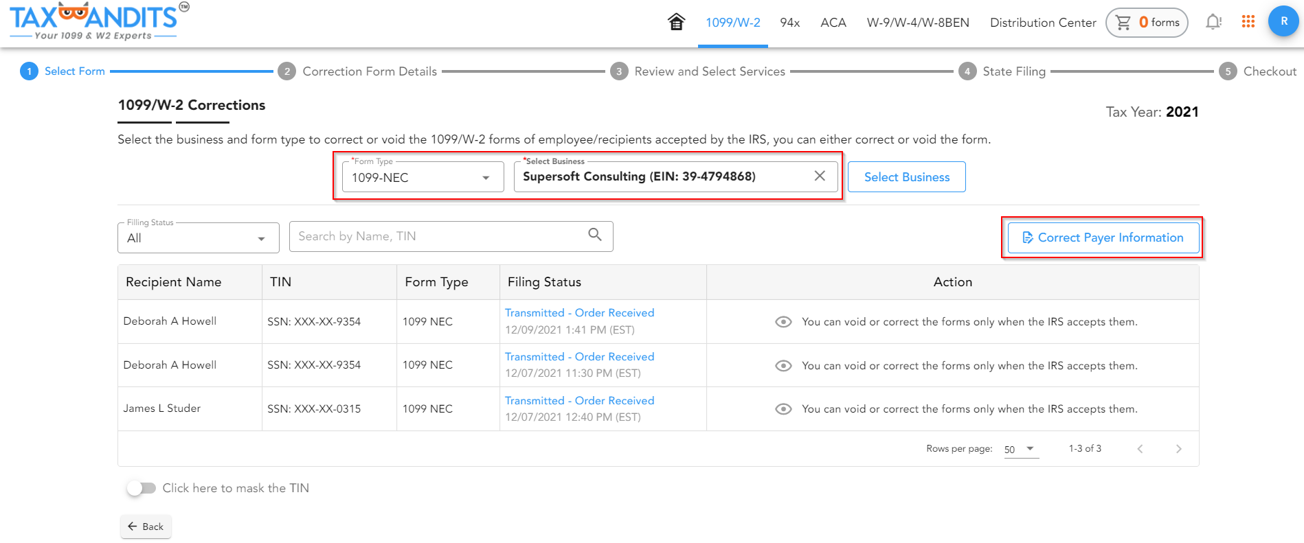Open Transmitted link for James L Studer
This screenshot has width=1304, height=543.
tap(580, 401)
